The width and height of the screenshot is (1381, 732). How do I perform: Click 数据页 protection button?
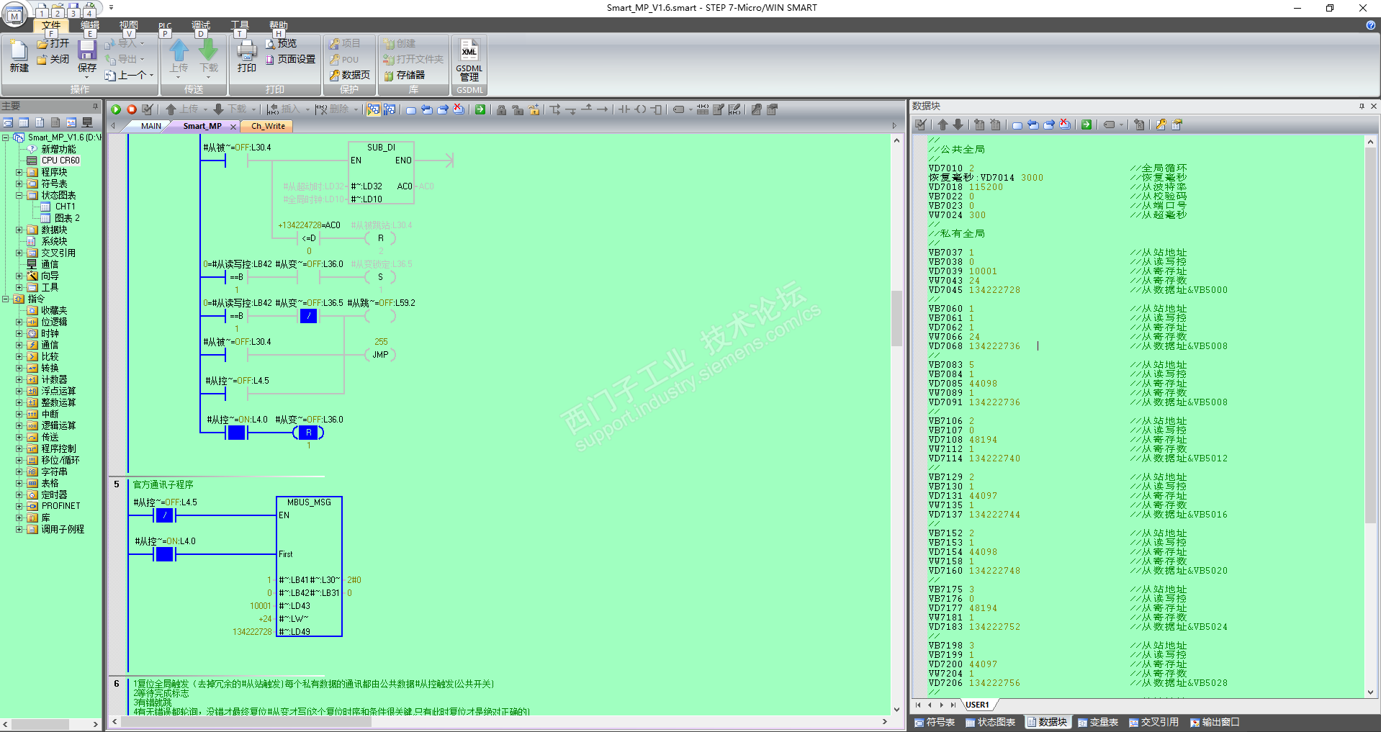tap(349, 76)
